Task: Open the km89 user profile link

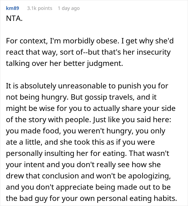Action: coord(12,8)
